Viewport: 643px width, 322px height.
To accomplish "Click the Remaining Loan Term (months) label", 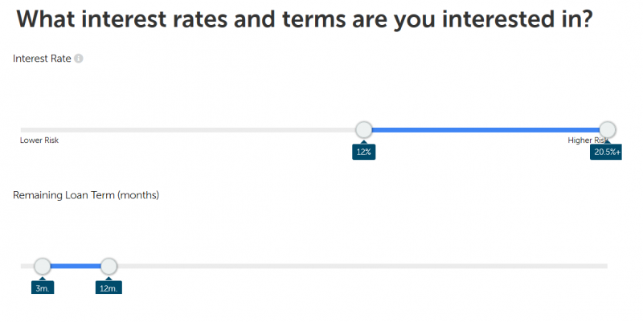I will (x=86, y=195).
